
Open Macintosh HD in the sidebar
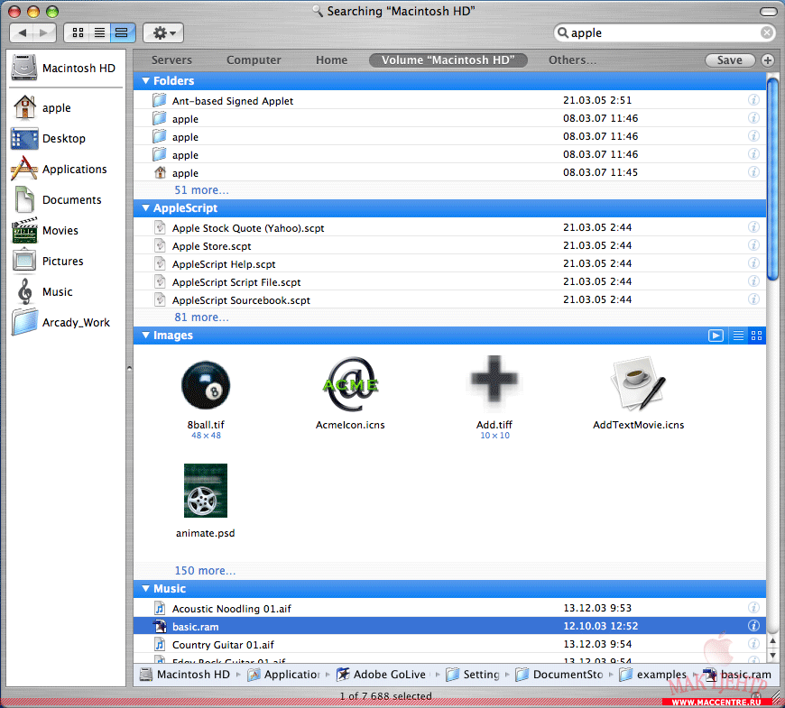[65, 68]
